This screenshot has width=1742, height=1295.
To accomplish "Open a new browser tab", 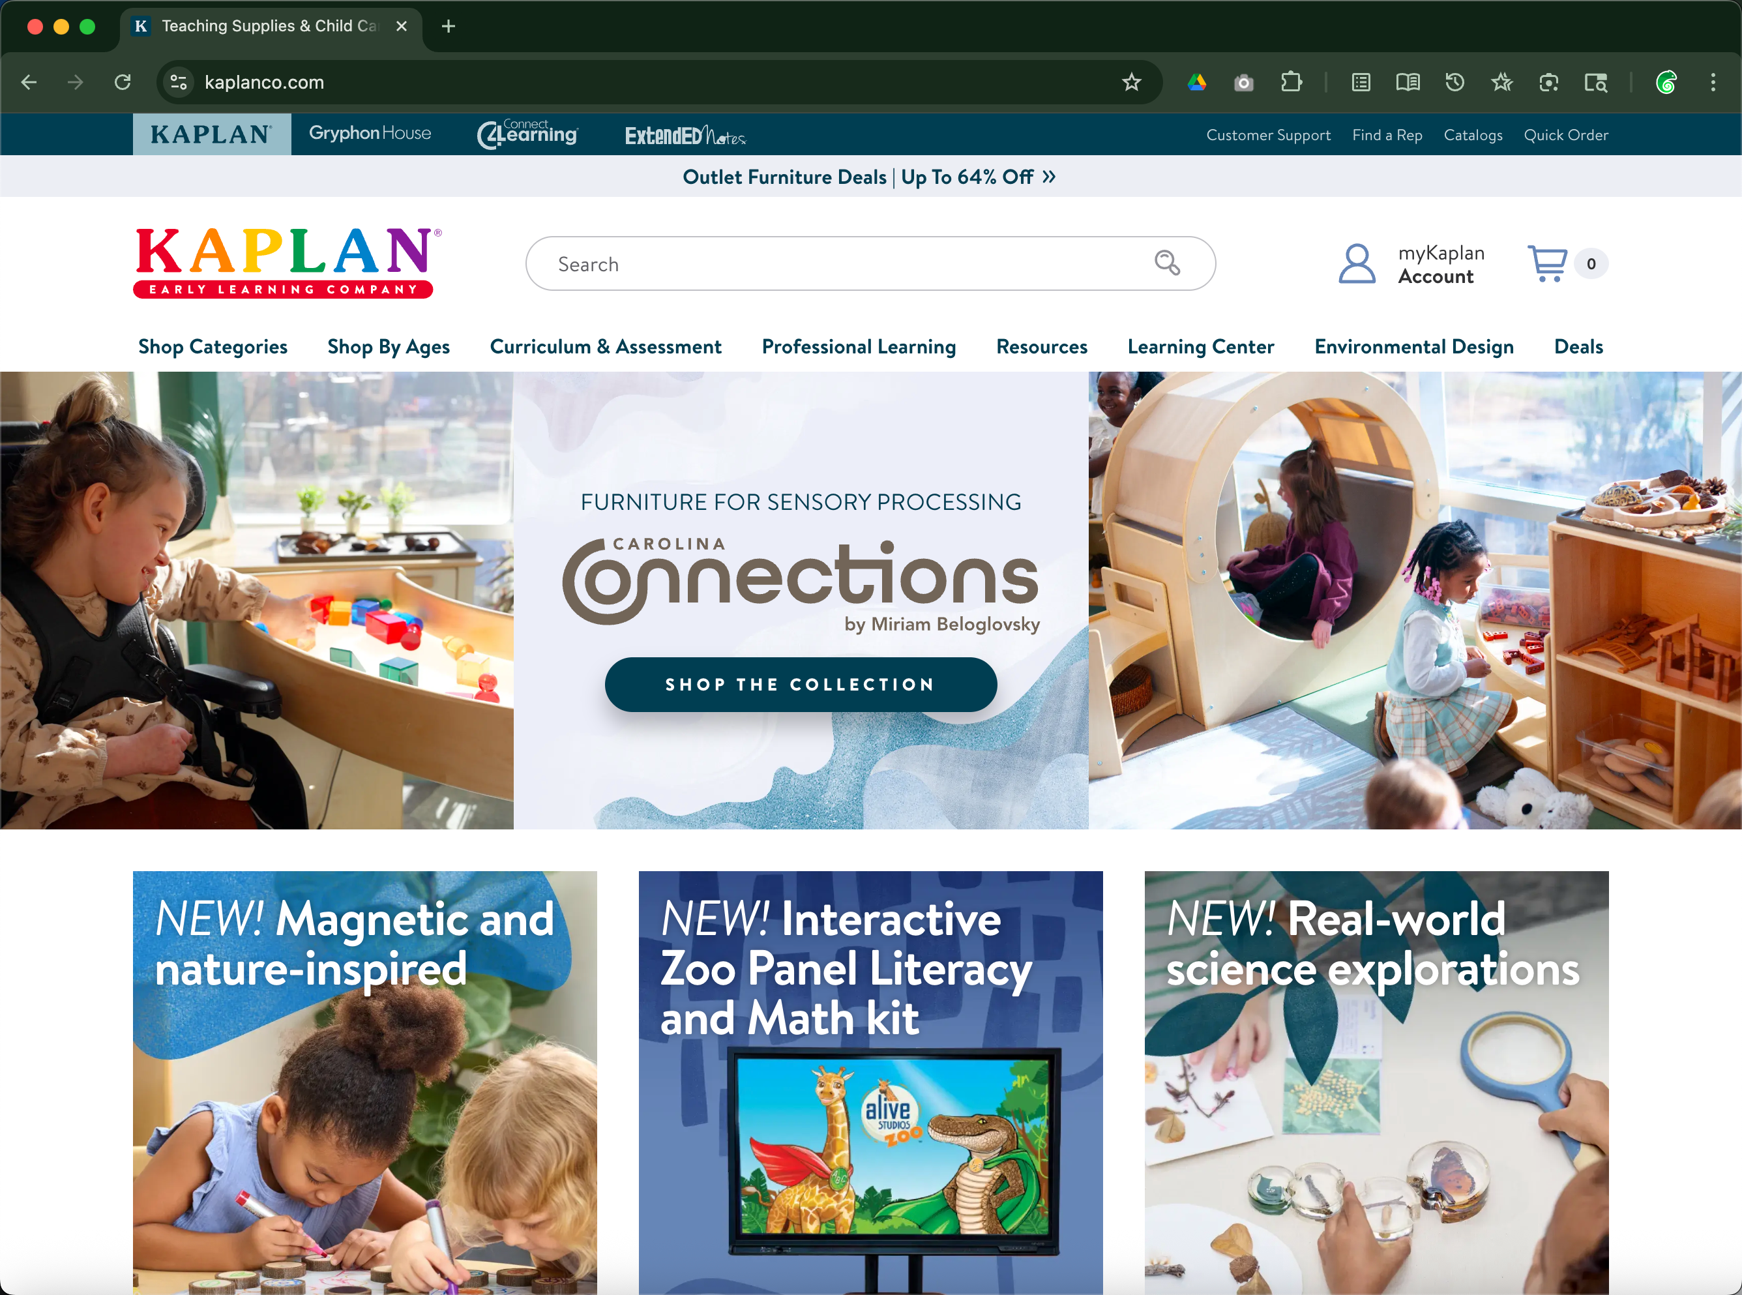I will [449, 27].
